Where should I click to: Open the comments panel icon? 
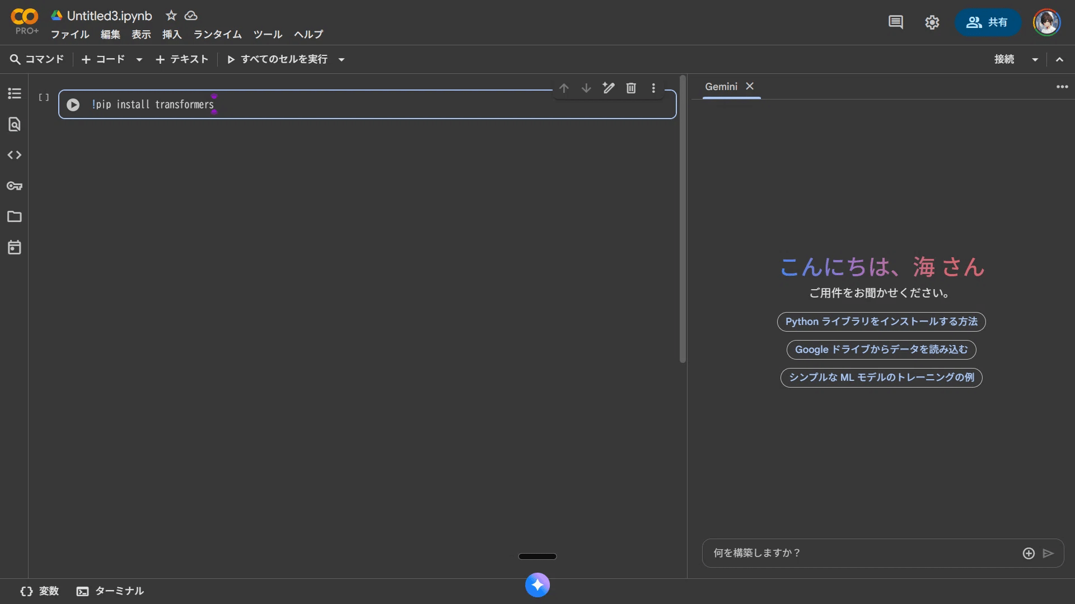point(896,22)
